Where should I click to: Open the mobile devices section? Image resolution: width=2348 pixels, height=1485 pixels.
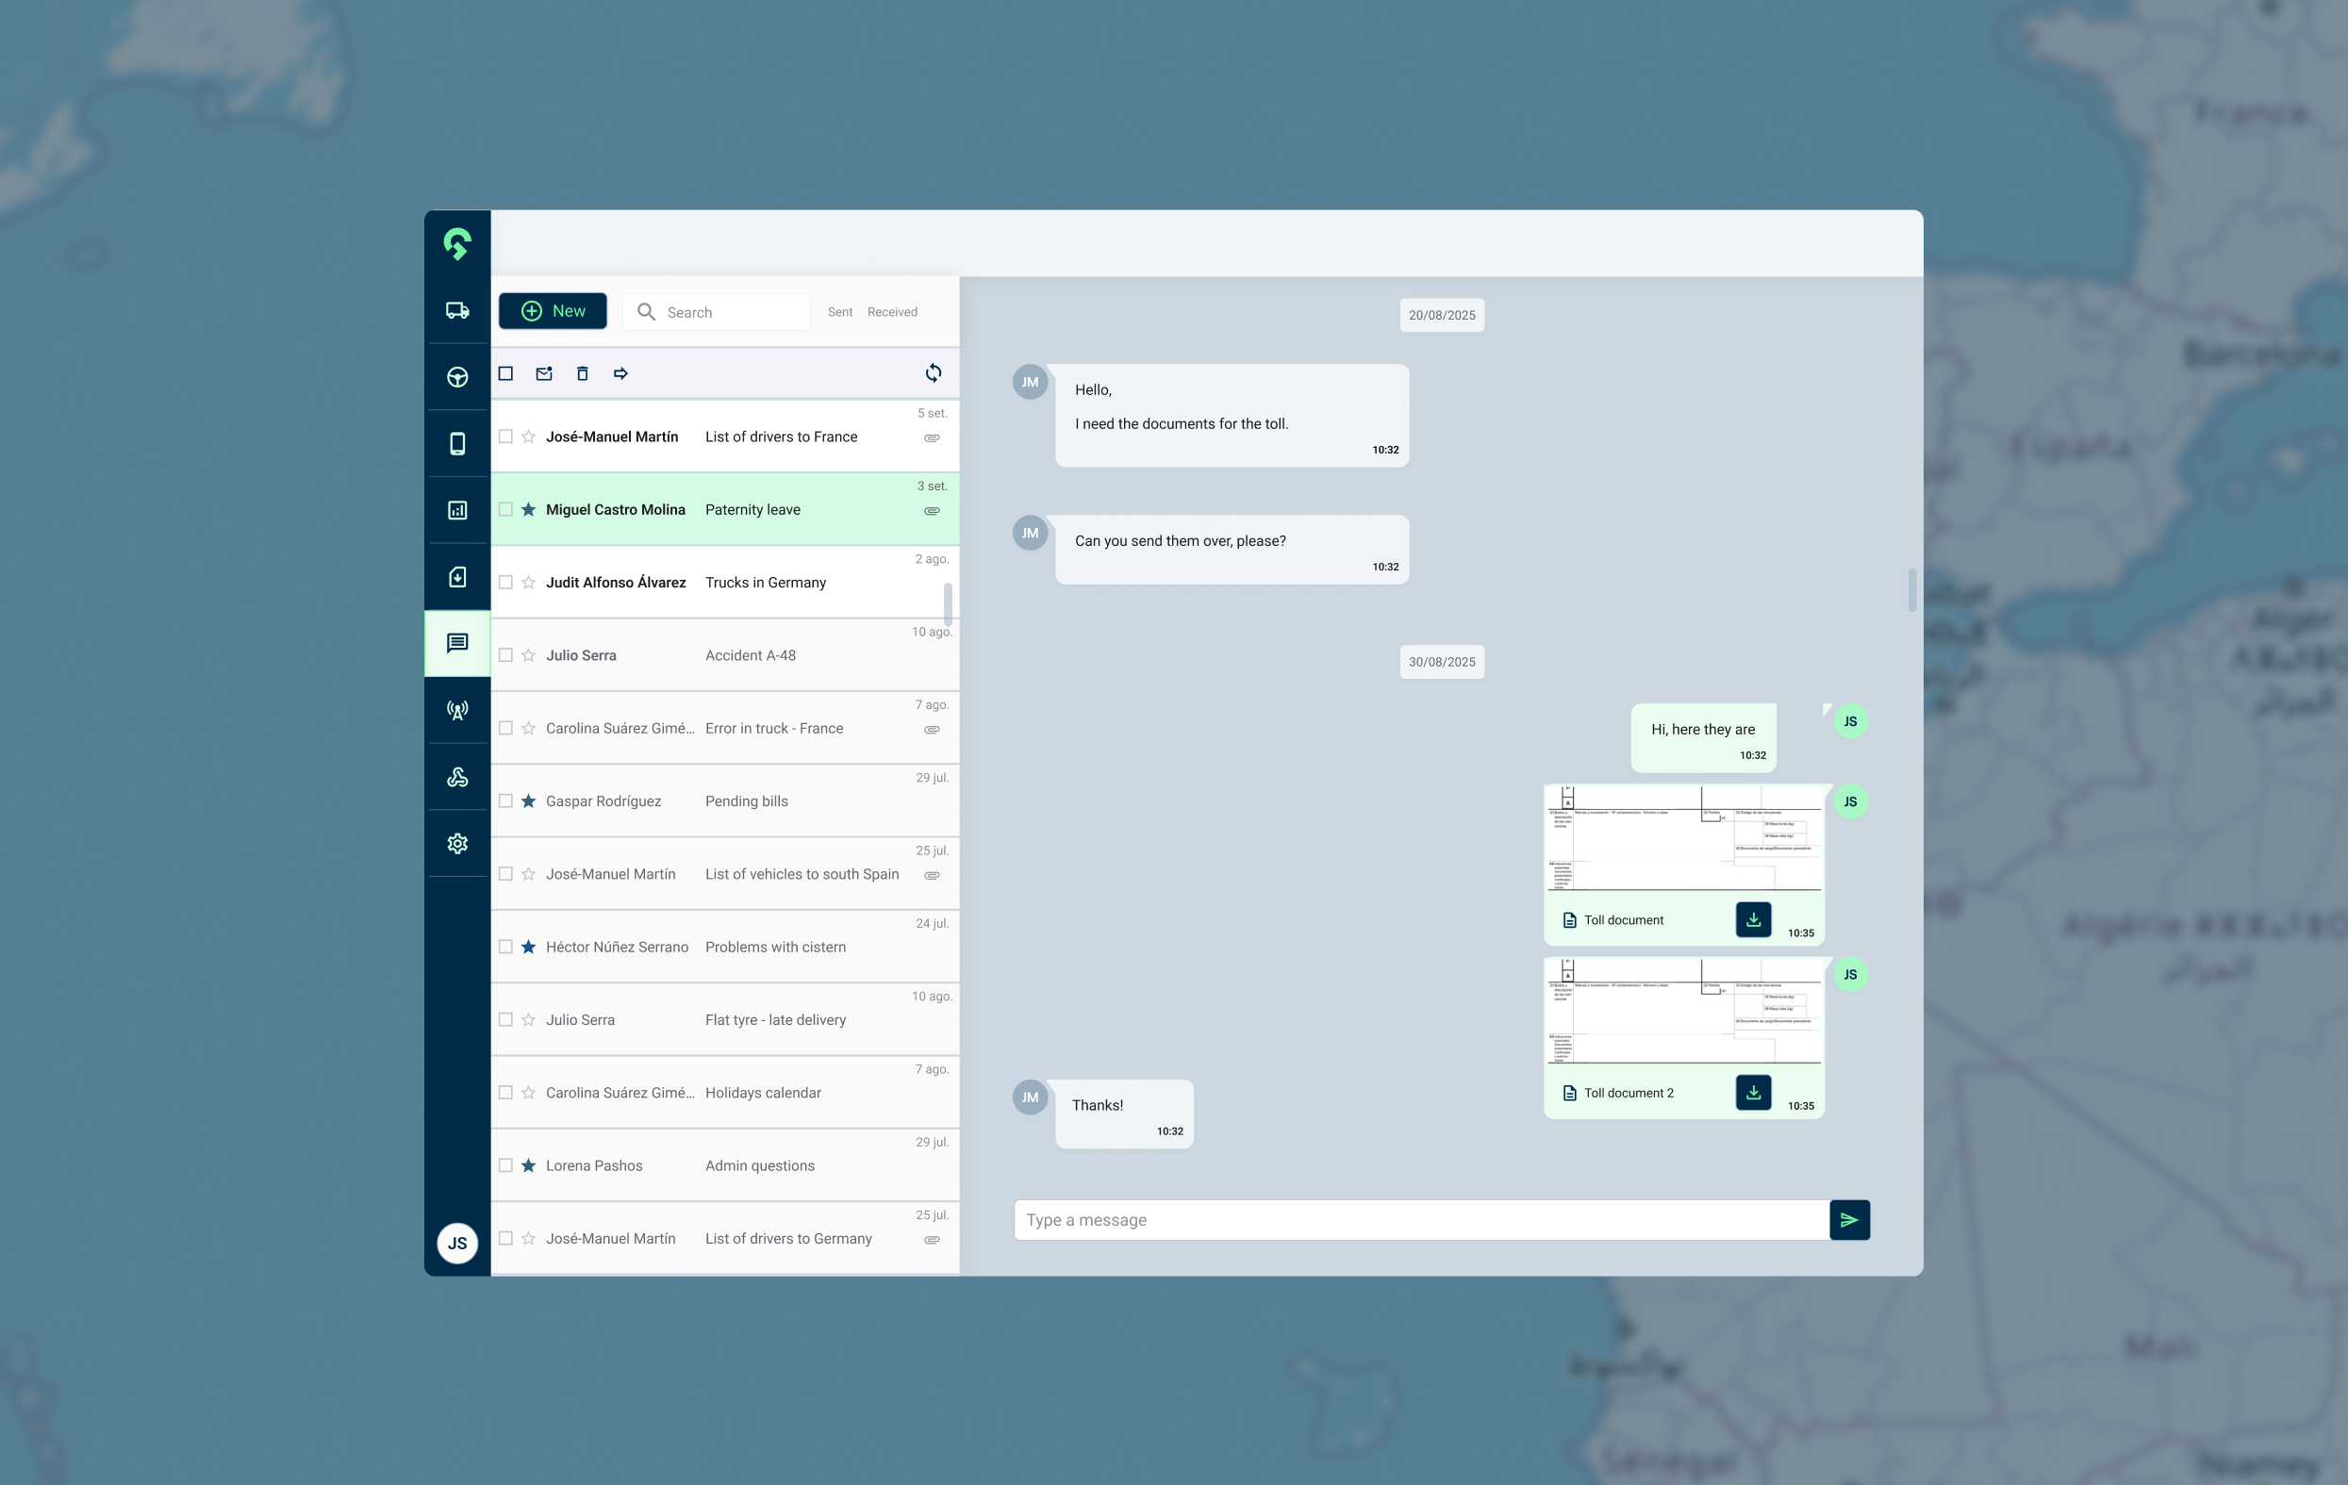coord(456,443)
